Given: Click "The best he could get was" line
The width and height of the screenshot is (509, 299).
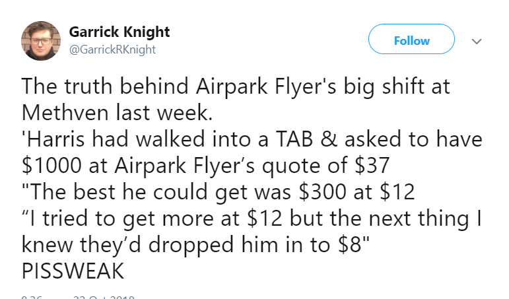Looking at the screenshot, I should [x=218, y=192].
